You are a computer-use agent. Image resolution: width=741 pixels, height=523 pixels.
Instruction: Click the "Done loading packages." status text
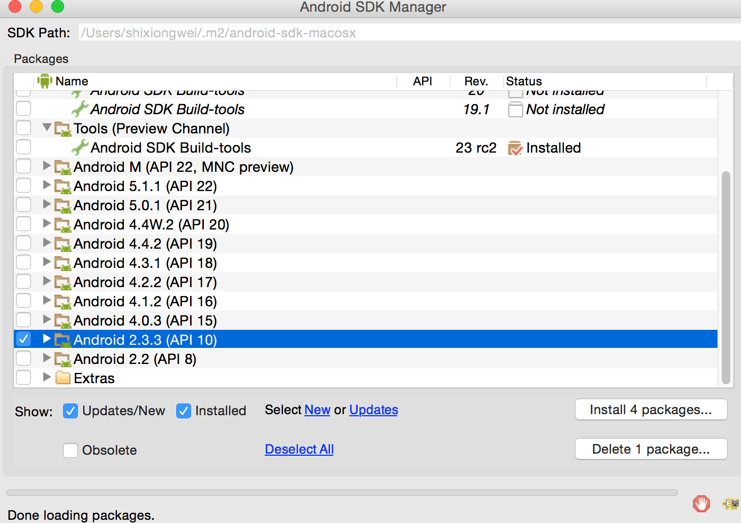click(81, 515)
